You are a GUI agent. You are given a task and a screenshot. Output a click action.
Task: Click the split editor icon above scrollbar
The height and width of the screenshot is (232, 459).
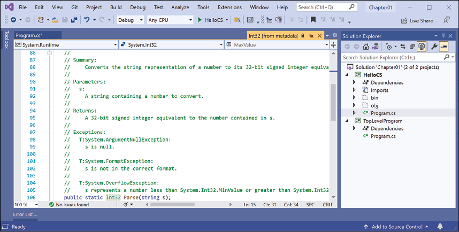[x=333, y=45]
